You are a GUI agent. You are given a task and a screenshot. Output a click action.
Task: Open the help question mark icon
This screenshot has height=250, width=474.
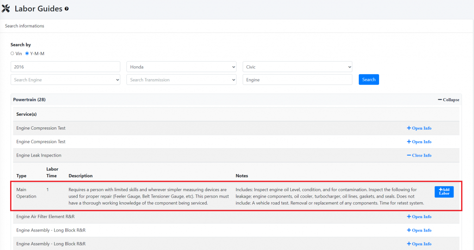point(67,9)
